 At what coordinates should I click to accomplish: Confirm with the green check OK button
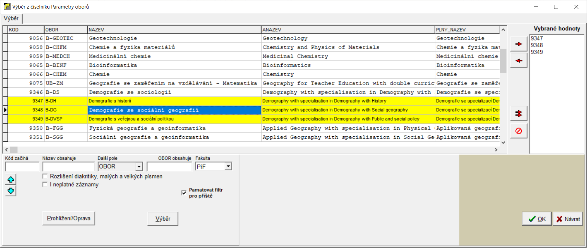(537, 219)
